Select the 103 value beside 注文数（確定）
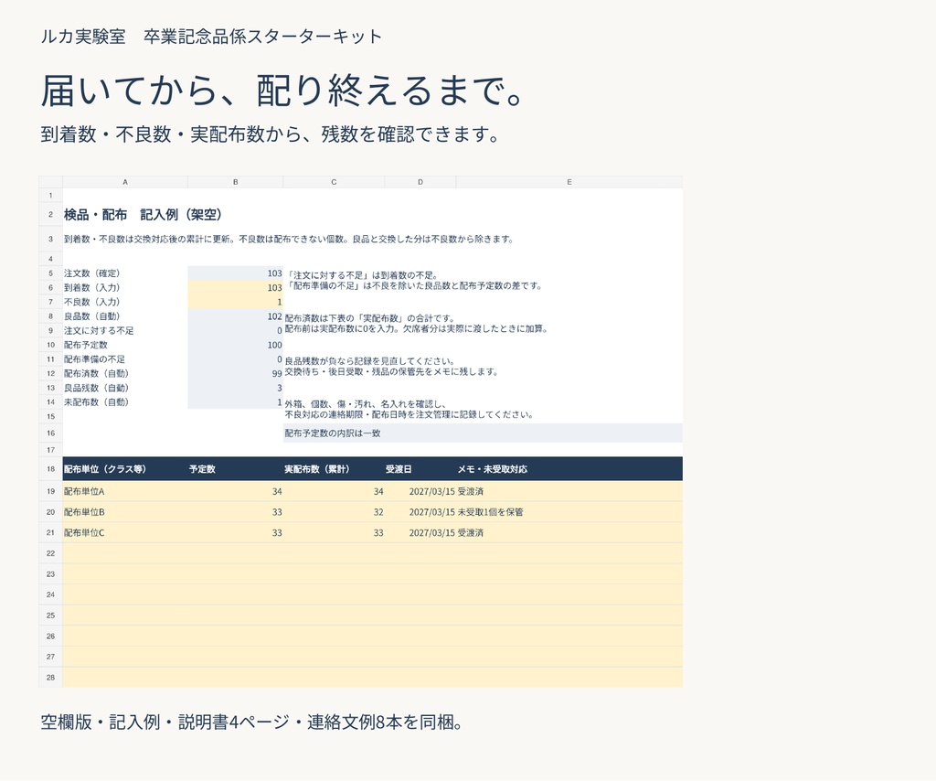 [236, 273]
